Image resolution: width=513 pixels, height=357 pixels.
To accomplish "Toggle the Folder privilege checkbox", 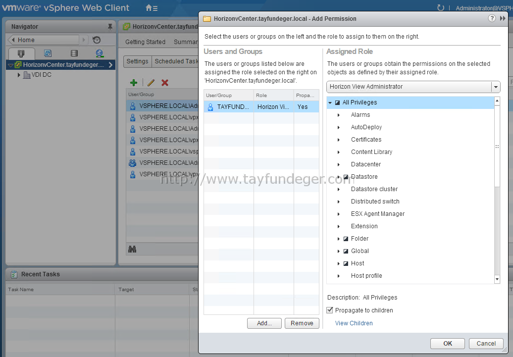I will pos(346,239).
